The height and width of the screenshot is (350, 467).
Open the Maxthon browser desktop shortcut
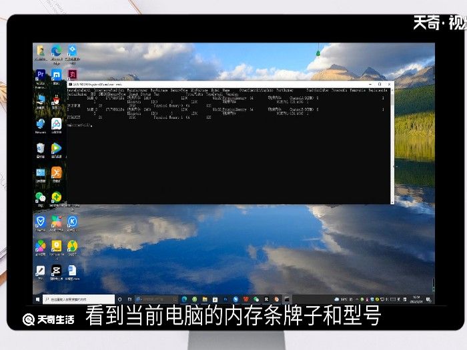(x=56, y=77)
